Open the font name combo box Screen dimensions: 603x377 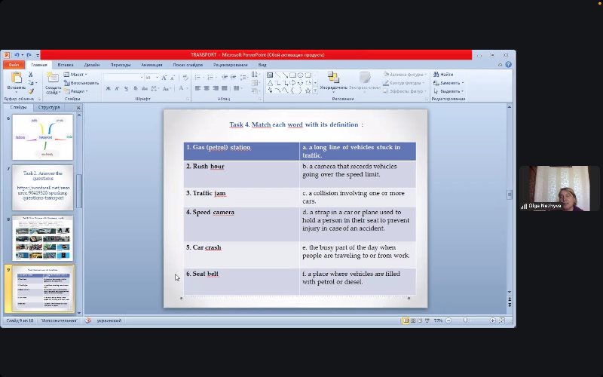coord(124,78)
